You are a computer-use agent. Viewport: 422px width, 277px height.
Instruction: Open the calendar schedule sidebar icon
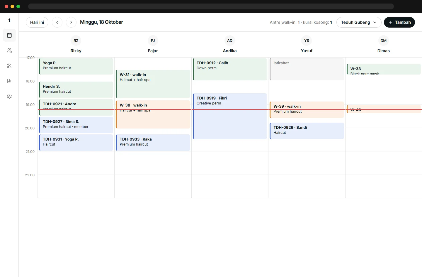pyautogui.click(x=9, y=35)
